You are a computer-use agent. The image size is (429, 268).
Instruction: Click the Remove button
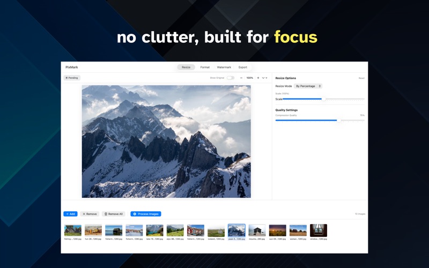(90, 214)
